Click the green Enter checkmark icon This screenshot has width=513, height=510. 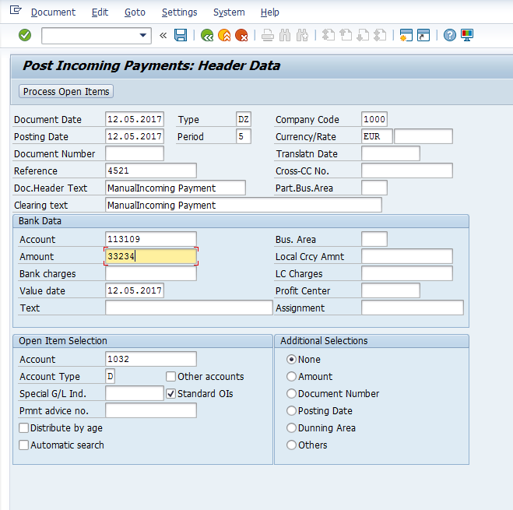25,35
